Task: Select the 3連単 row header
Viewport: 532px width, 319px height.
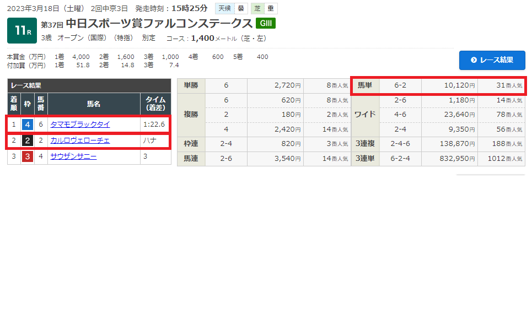Action: point(365,158)
